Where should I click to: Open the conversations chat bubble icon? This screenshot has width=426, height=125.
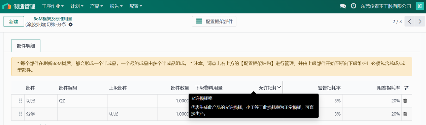pos(343,6)
